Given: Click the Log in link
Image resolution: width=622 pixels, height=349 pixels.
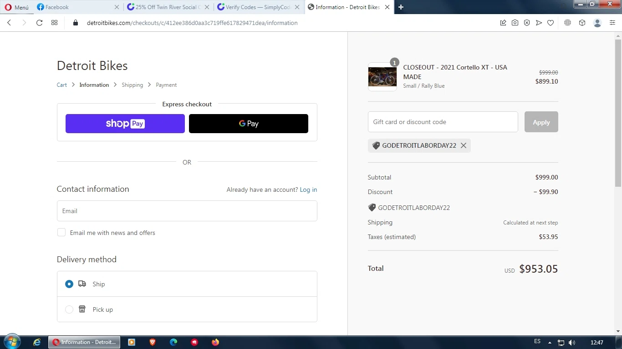Looking at the screenshot, I should click(308, 189).
